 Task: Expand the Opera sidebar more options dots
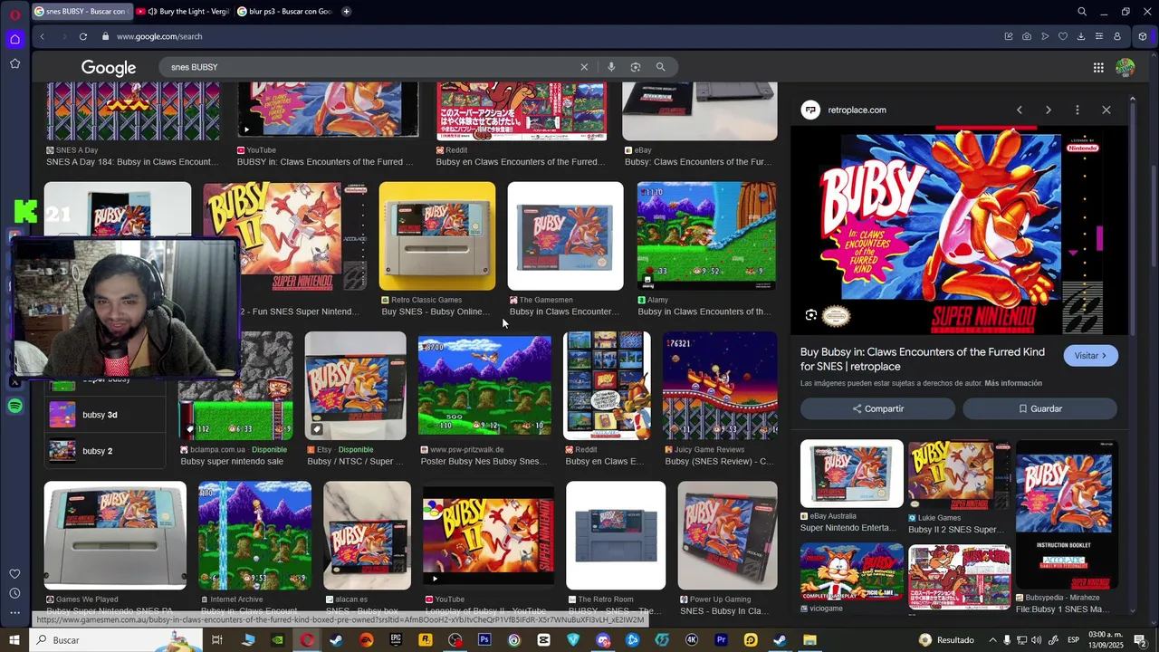(x=14, y=613)
